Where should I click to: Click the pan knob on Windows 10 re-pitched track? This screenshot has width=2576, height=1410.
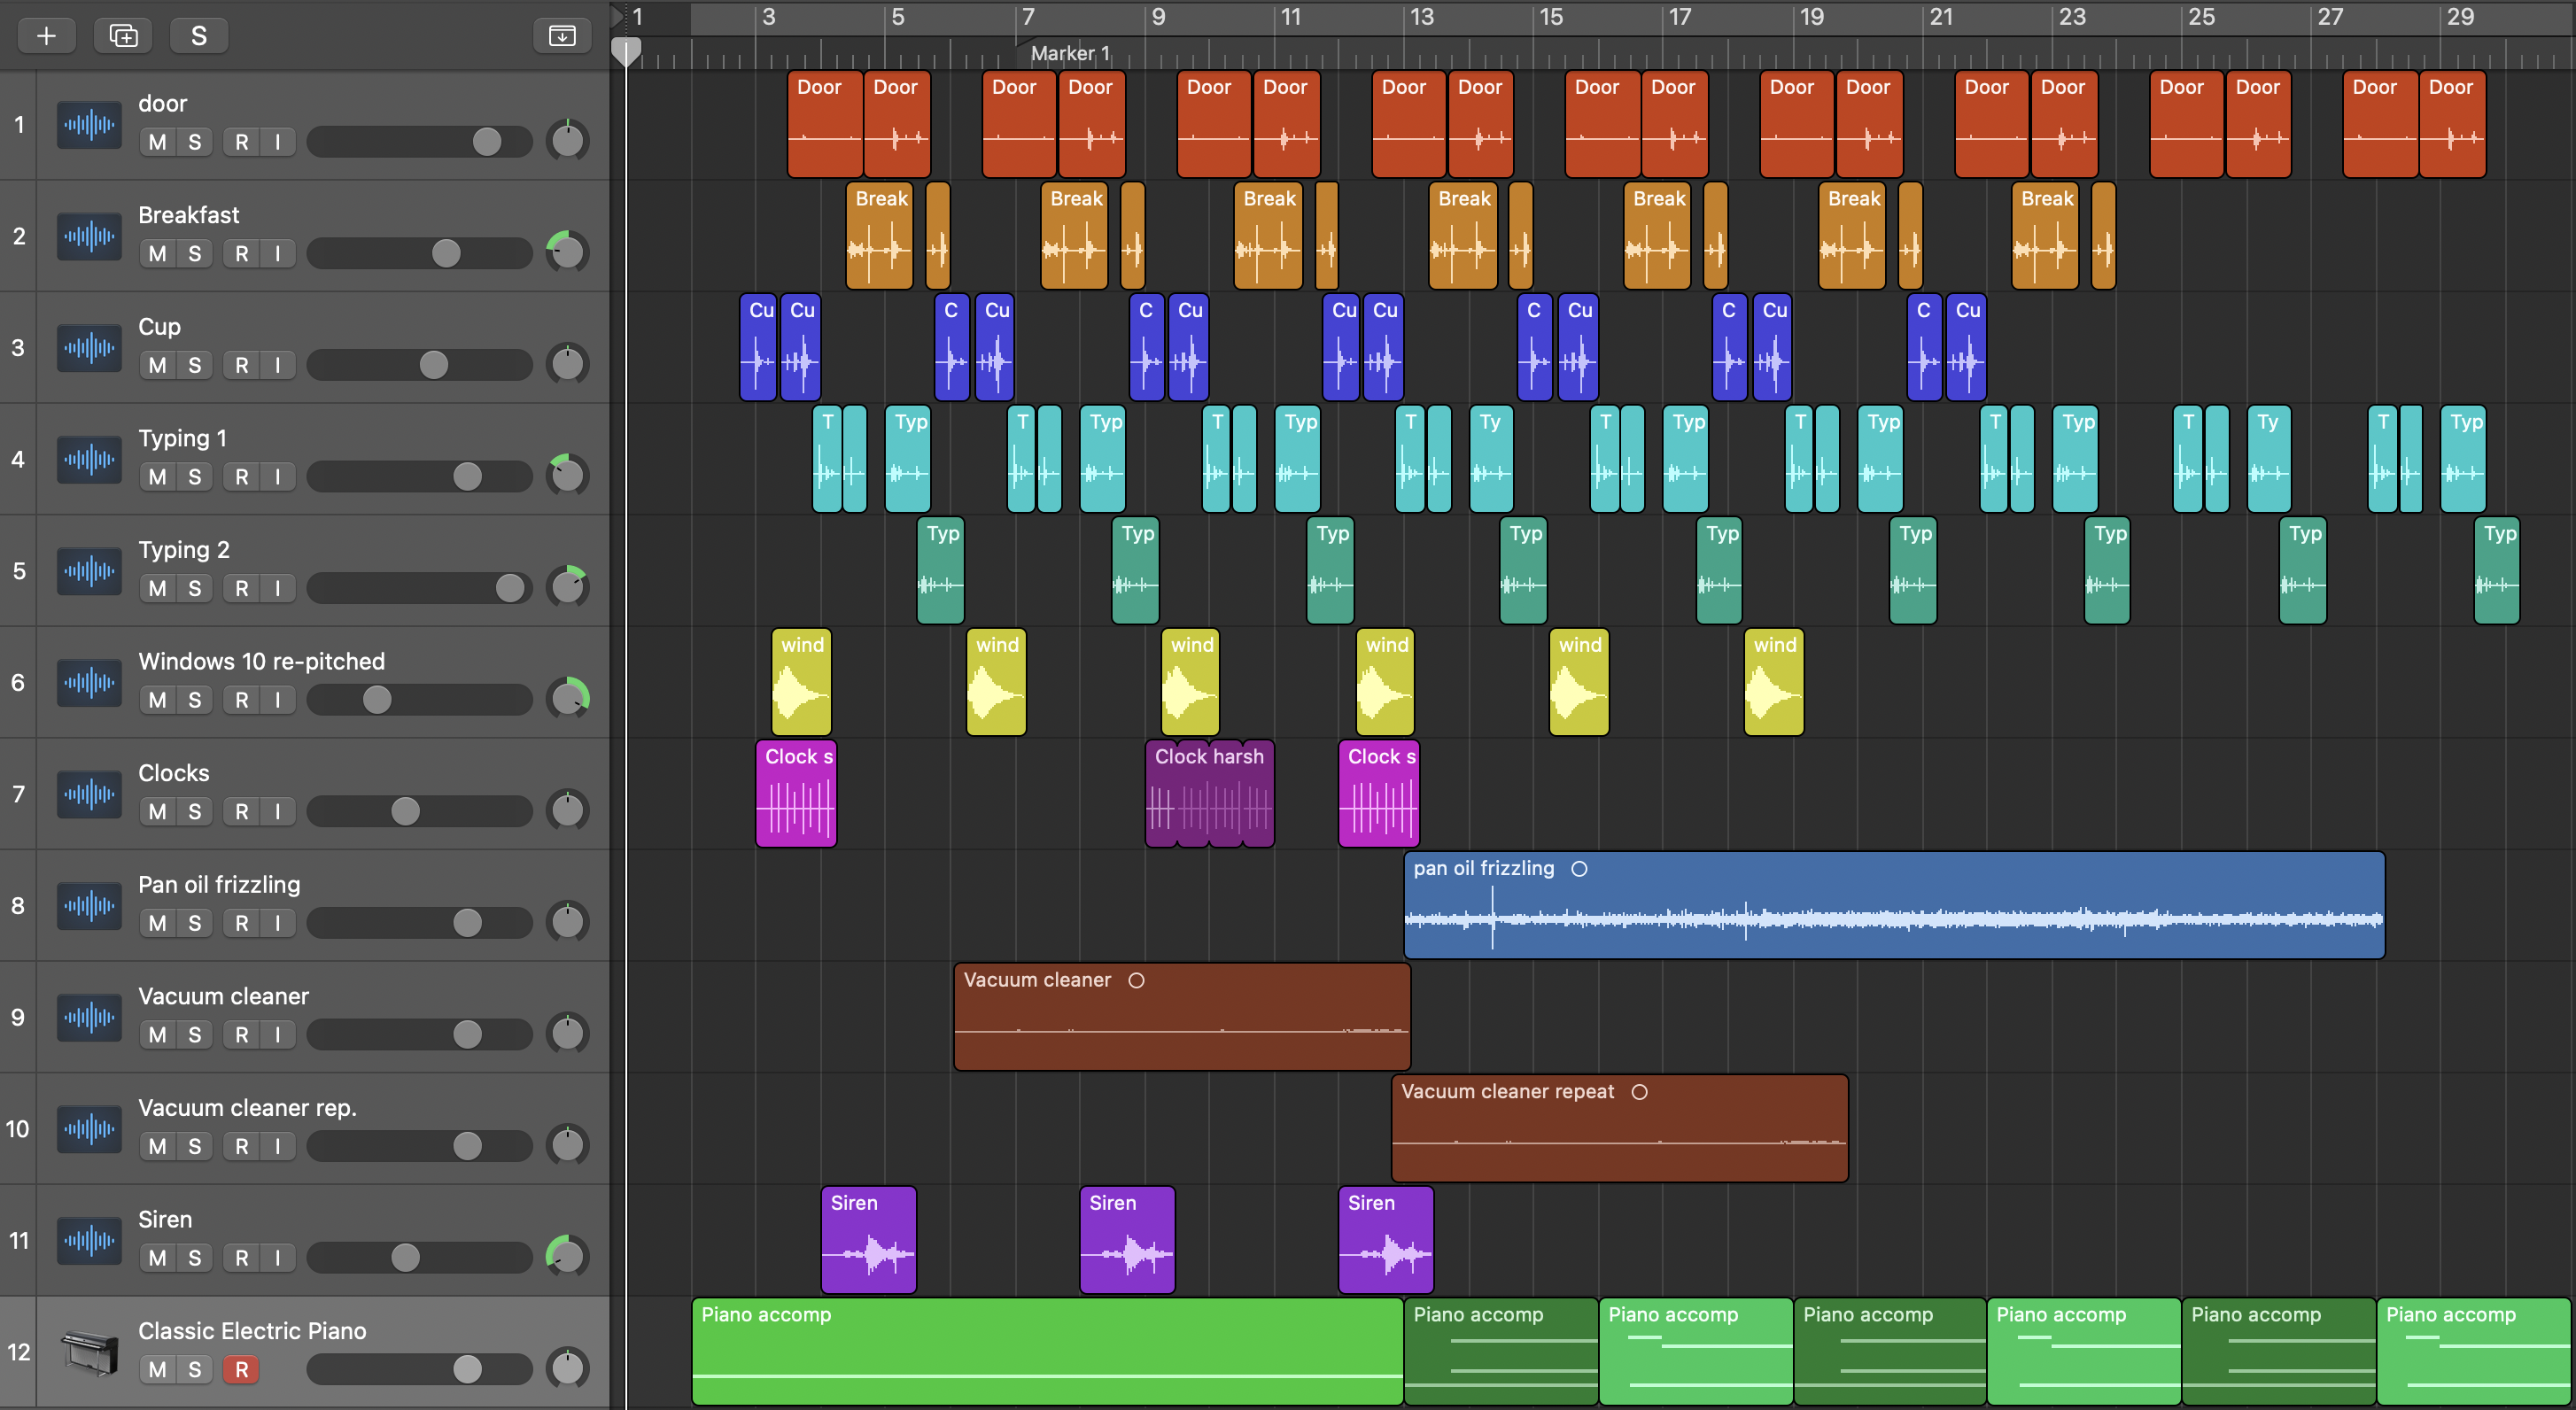tap(567, 698)
